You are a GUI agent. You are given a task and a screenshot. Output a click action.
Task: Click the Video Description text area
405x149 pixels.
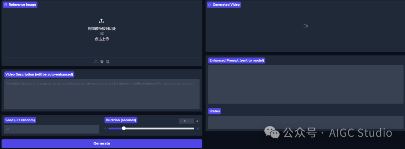click(102, 94)
